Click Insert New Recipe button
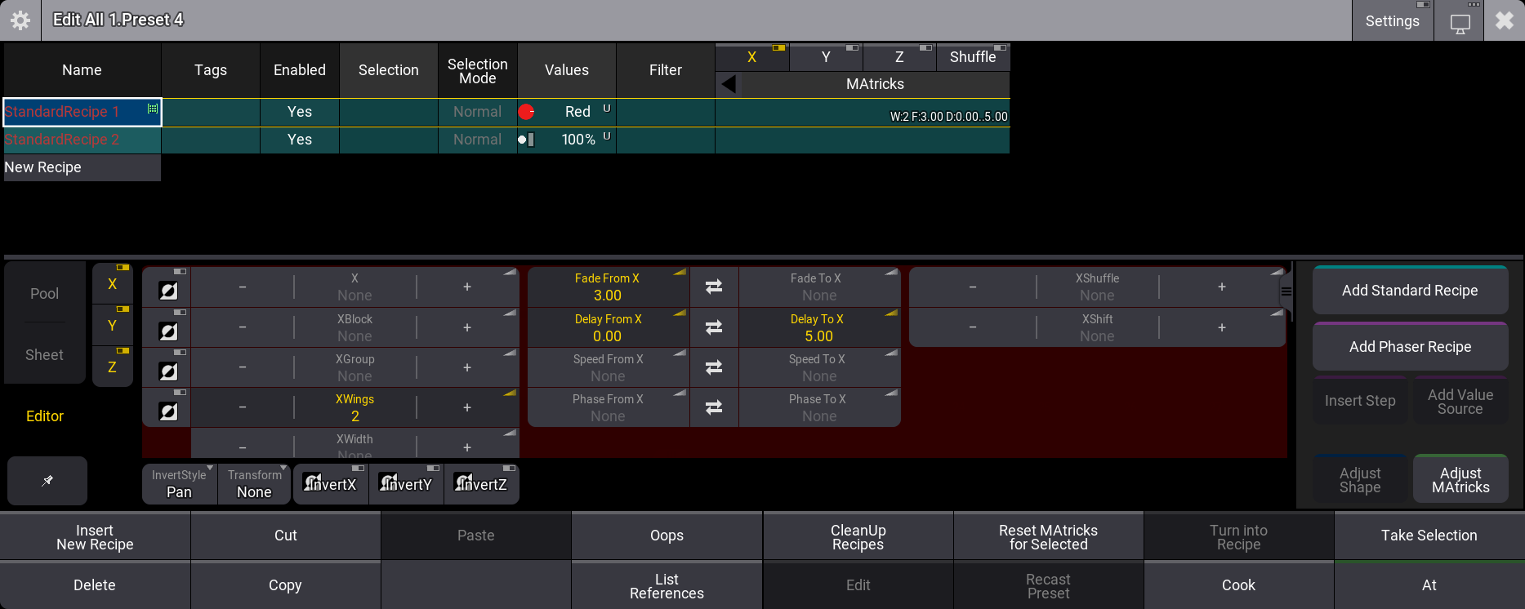 [x=95, y=537]
